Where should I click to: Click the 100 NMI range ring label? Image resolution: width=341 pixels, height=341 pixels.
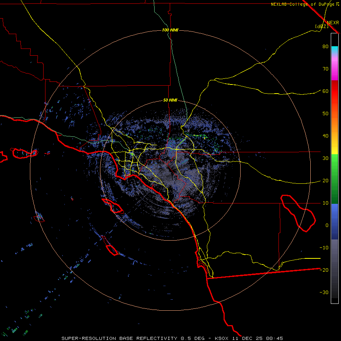pos(170,30)
